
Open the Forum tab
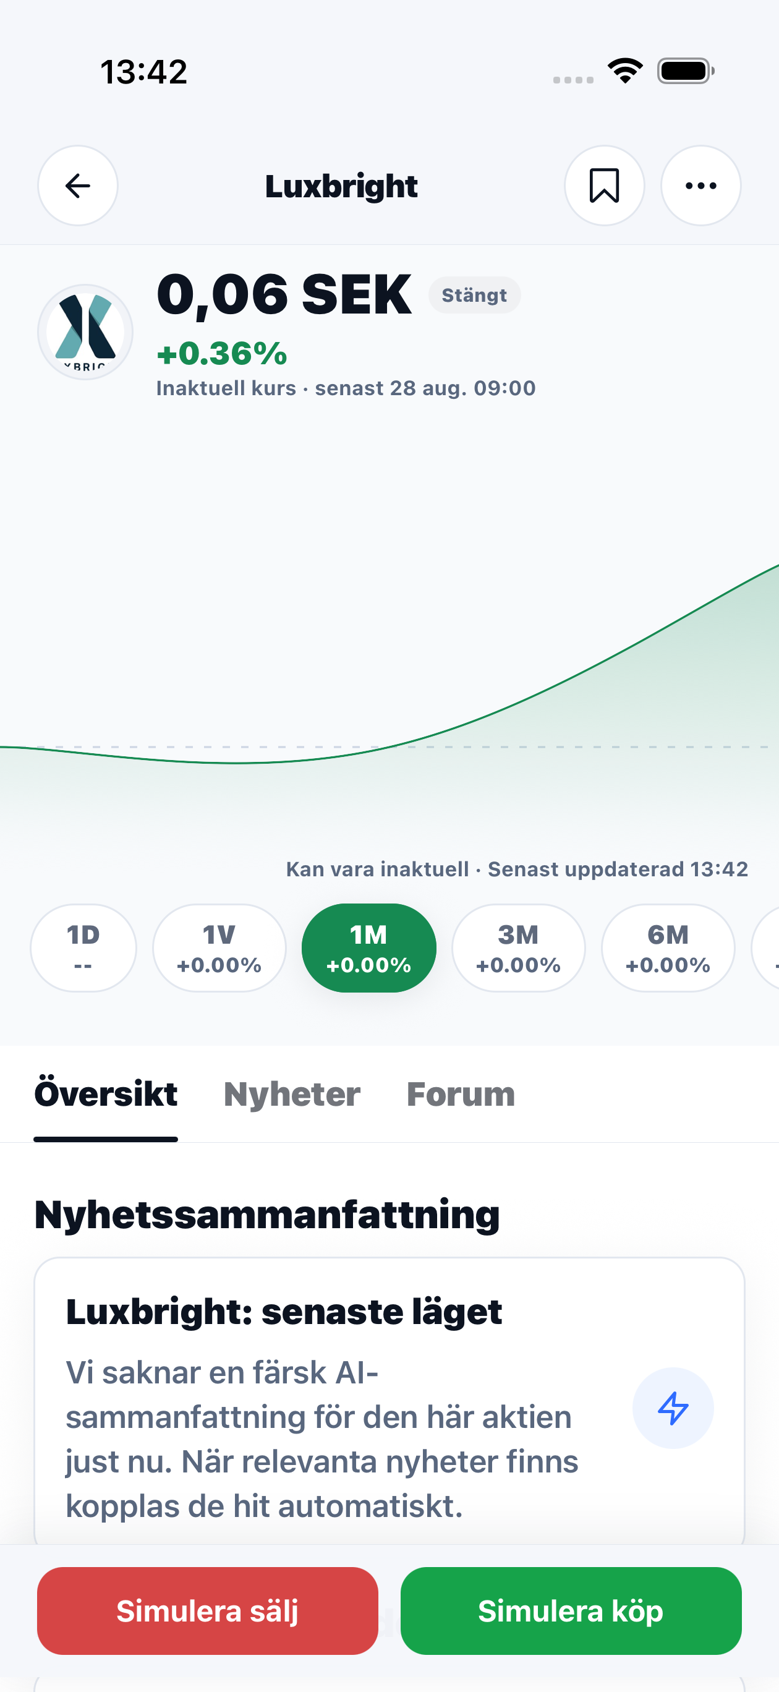[x=461, y=1094]
